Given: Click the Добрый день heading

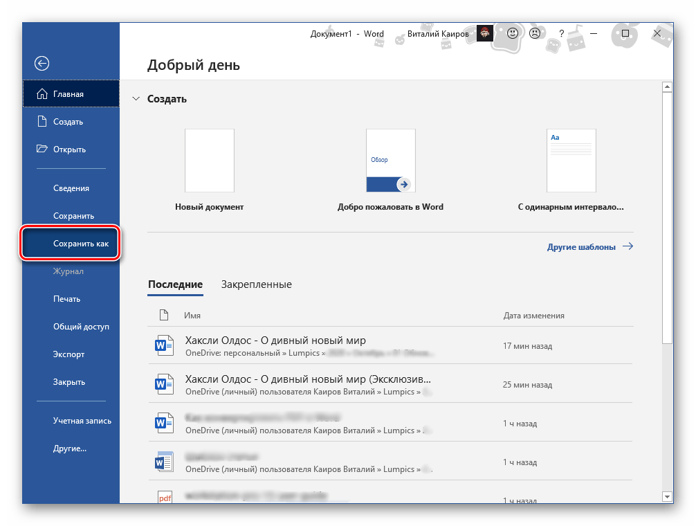Looking at the screenshot, I should pyautogui.click(x=194, y=65).
